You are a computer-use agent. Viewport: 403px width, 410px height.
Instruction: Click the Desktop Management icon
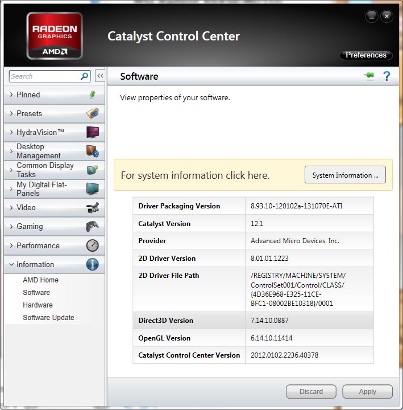click(93, 151)
